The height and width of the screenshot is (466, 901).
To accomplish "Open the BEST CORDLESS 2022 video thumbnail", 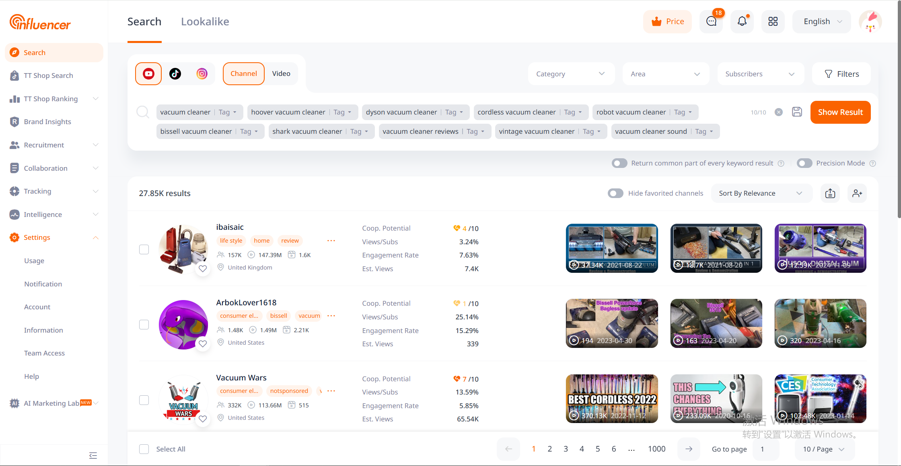I will pyautogui.click(x=612, y=399).
